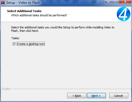Click the red setup icon in title bar

3,2
